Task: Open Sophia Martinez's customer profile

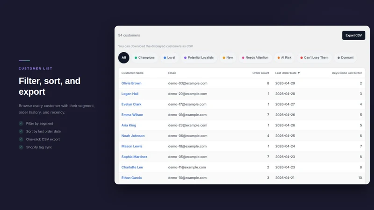Action: (x=134, y=157)
